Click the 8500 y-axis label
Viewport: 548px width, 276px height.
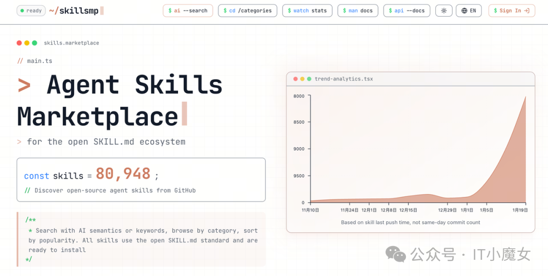click(299, 122)
